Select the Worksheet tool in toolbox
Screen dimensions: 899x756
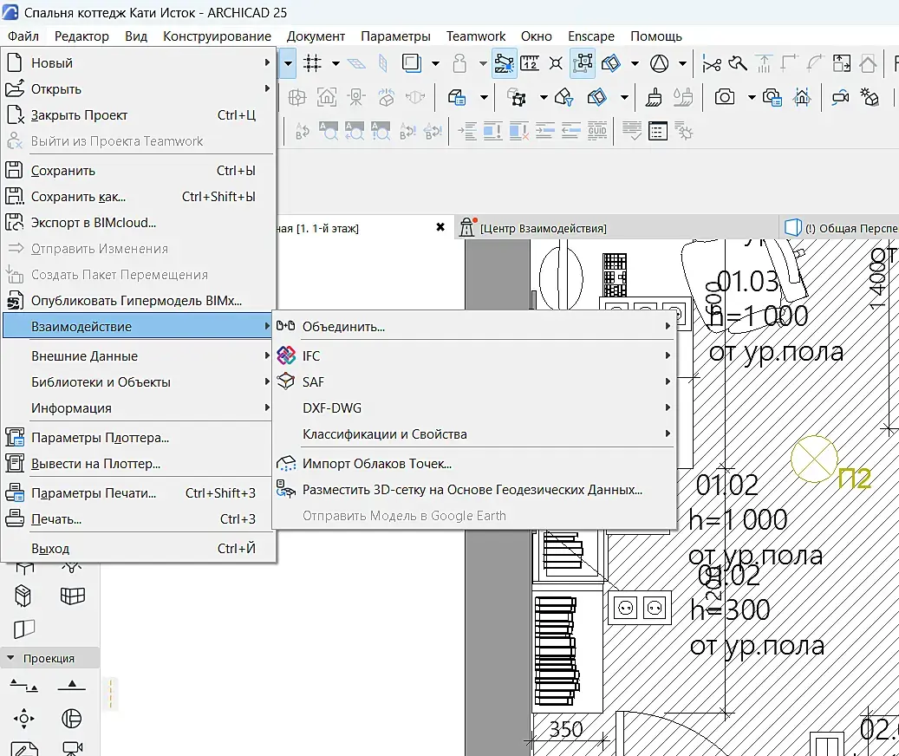coord(23,748)
